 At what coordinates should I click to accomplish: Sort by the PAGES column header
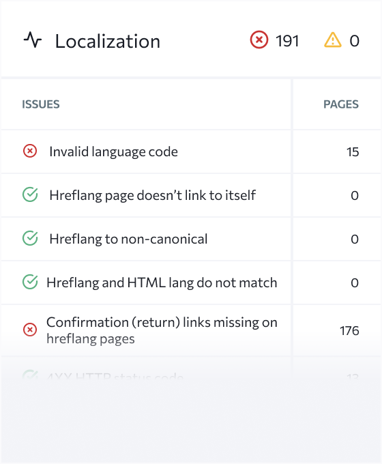coord(341,104)
